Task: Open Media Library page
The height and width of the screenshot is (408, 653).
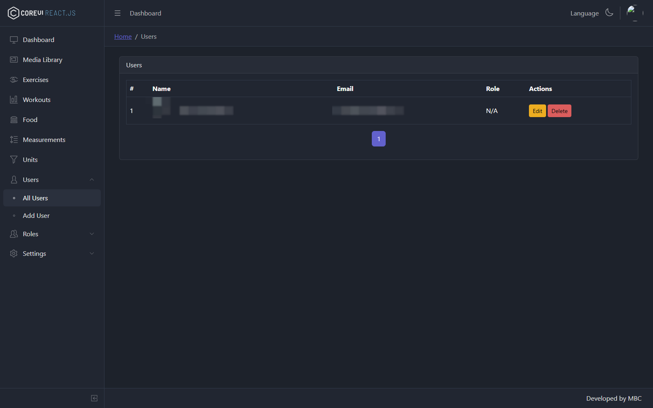Action: click(52, 60)
